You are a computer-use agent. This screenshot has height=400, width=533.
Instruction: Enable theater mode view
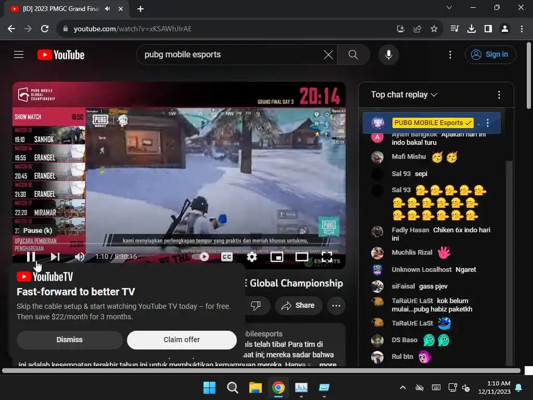301,257
